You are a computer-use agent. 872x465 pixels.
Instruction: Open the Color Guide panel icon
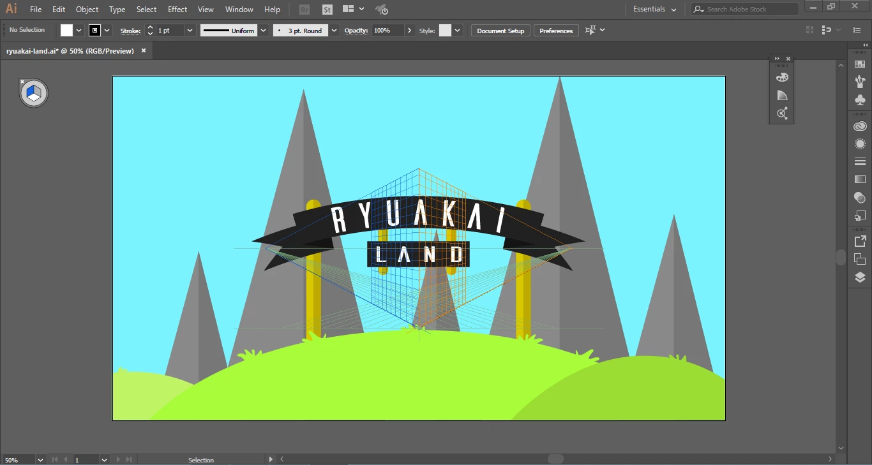(782, 96)
